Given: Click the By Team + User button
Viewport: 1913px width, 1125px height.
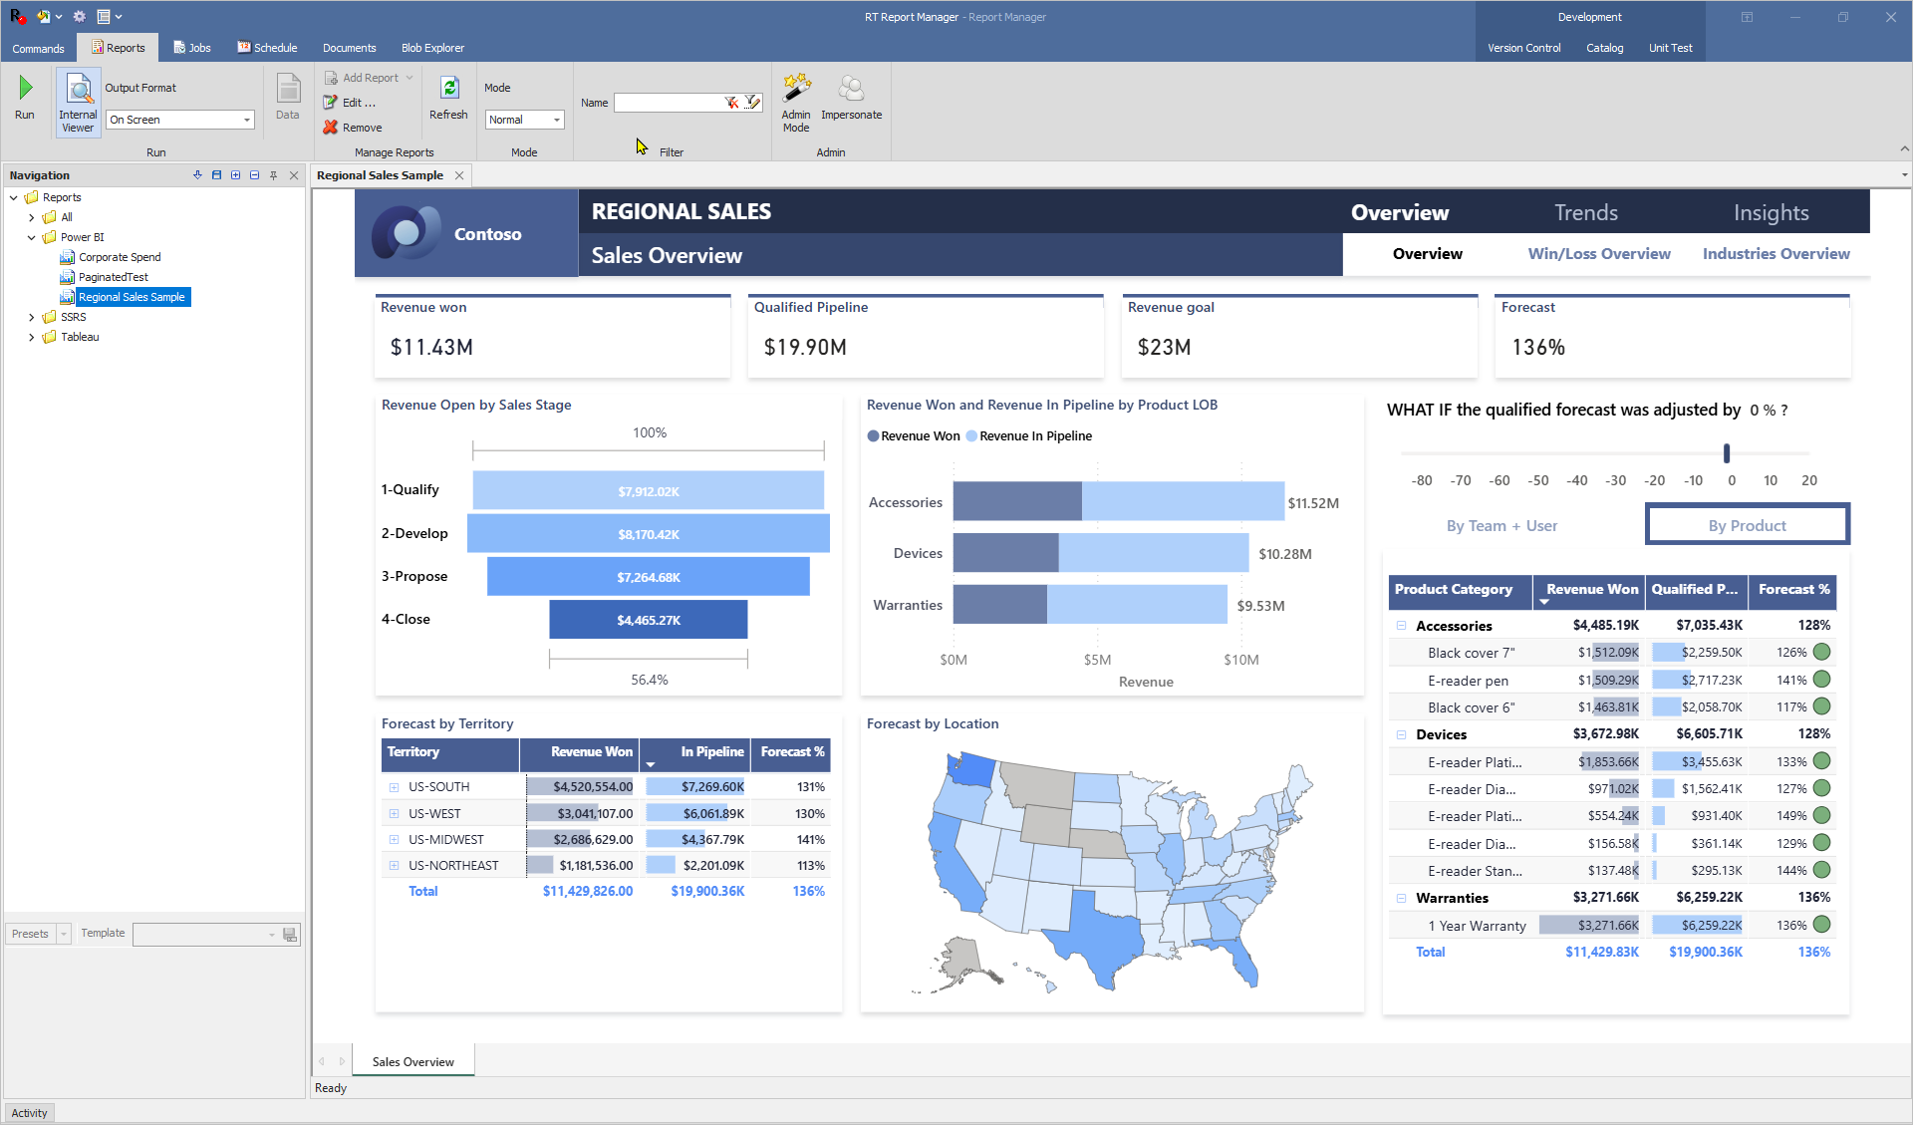Looking at the screenshot, I should tap(1502, 526).
